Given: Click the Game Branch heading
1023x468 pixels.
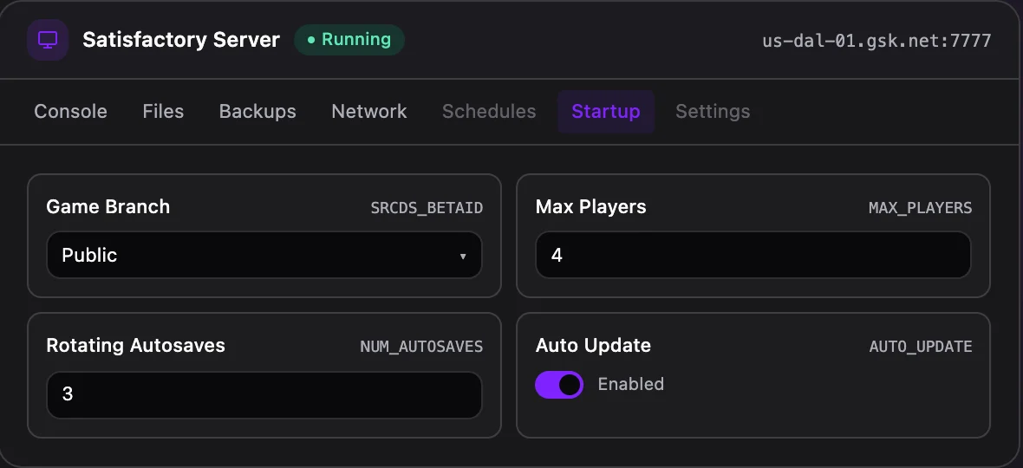Looking at the screenshot, I should [108, 206].
